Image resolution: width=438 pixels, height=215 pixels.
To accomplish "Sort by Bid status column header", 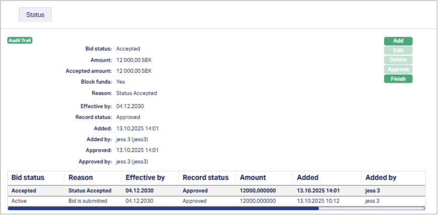I will (28, 178).
